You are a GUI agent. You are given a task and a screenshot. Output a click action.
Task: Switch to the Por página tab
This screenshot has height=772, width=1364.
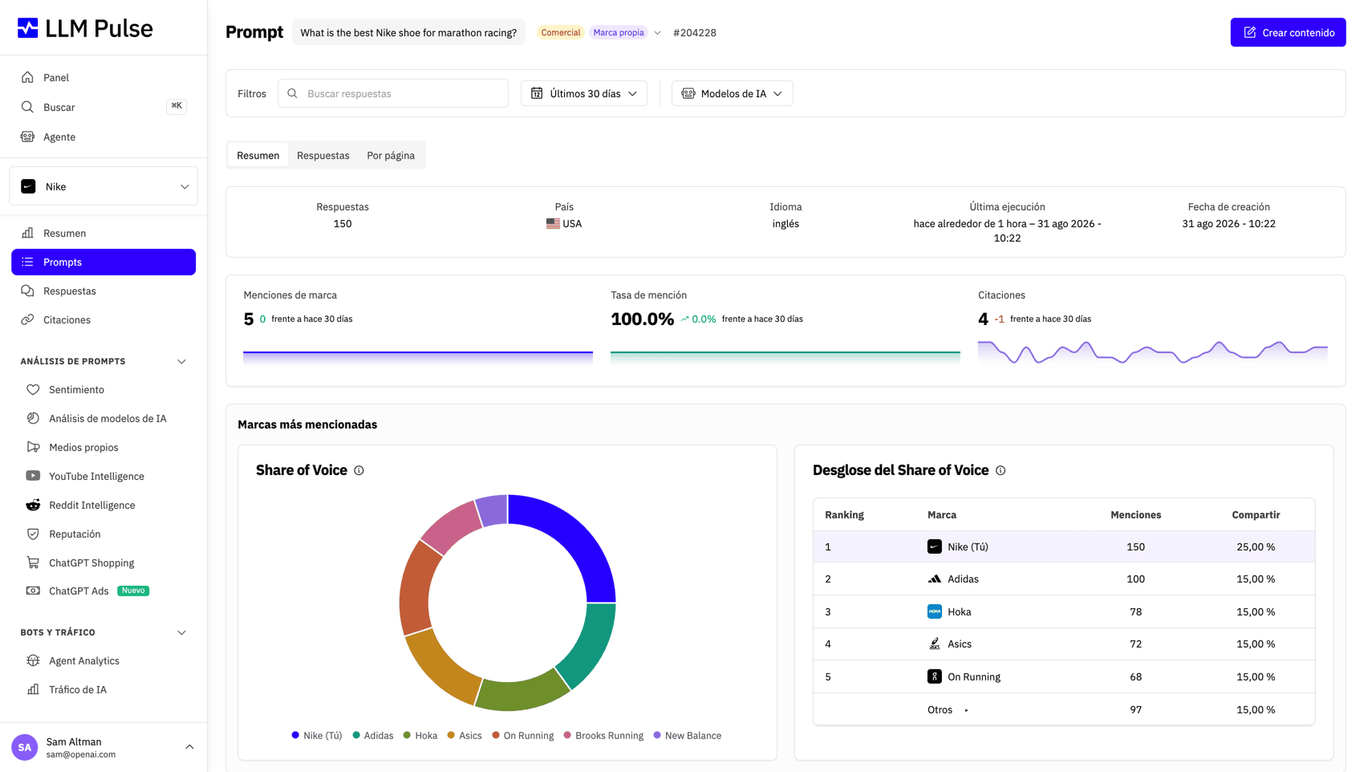(x=391, y=155)
